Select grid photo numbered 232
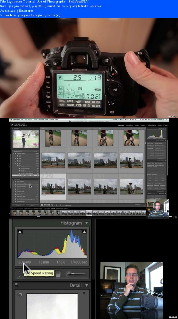178x319 pixels. [x=131, y=186]
